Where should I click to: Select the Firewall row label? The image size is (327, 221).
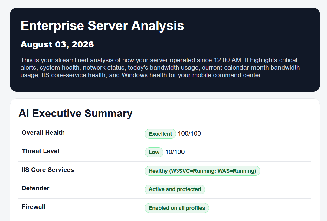click(34, 207)
